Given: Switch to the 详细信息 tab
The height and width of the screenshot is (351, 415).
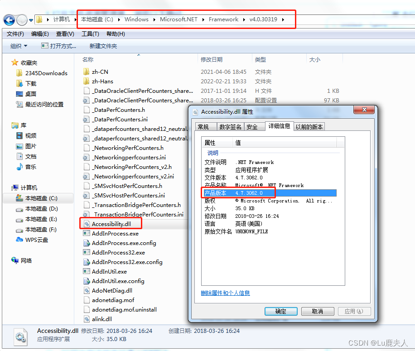Looking at the screenshot, I should pyautogui.click(x=279, y=126).
